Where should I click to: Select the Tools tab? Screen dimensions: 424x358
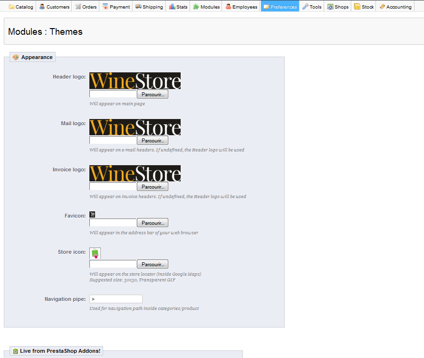point(312,7)
